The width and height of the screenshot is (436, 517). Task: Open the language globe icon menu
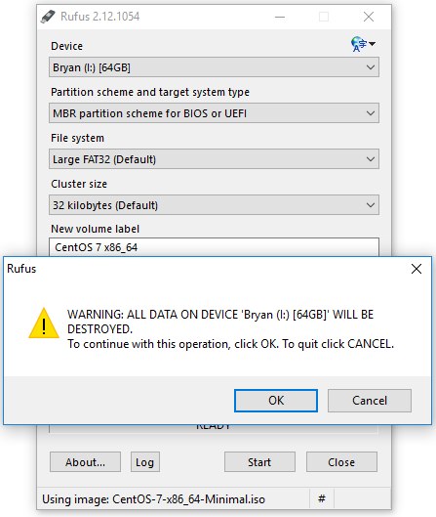[363, 44]
